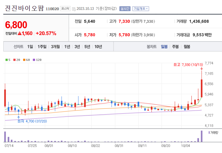Click the 7,774 price axis label
Screen dimensions: 222x153
[209, 63]
